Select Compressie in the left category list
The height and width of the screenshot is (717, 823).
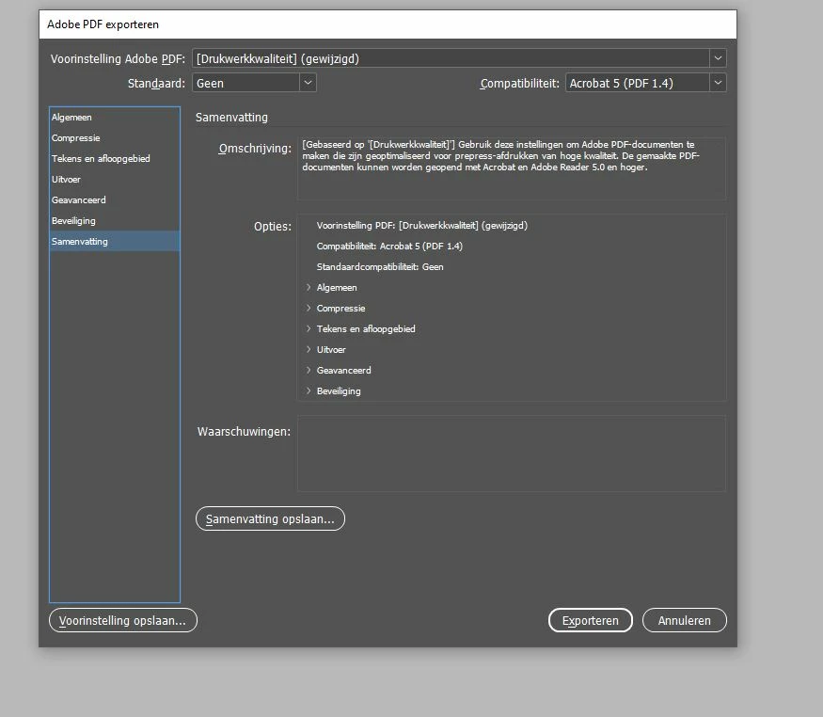115,138
